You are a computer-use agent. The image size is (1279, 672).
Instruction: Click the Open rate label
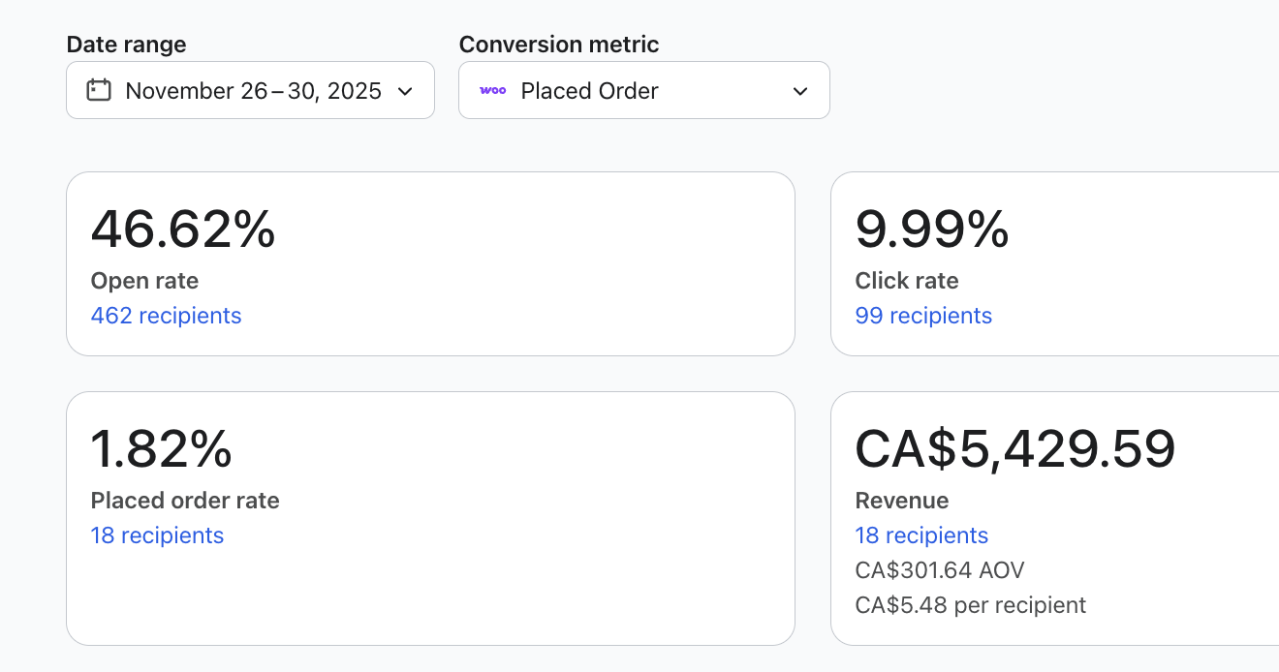tap(144, 281)
